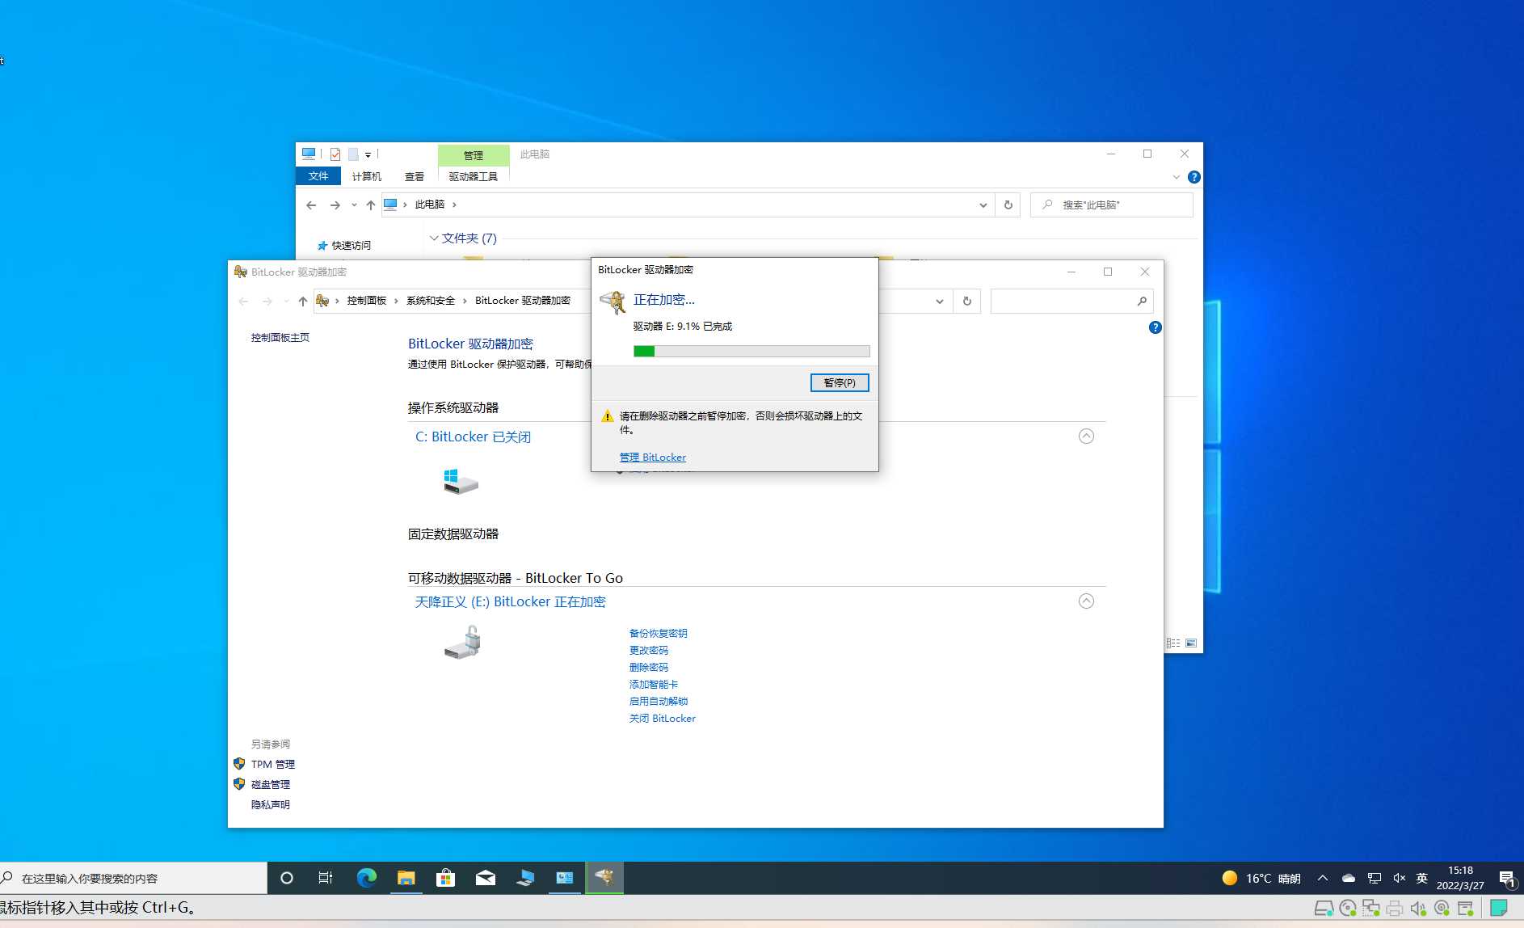Screen dimensions: 1524x928
Task: Open the quick access toolbar customize dropdown
Action: click(368, 154)
